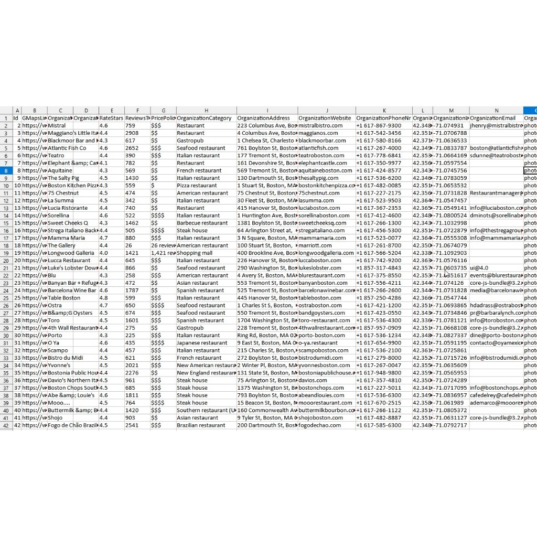Click phone number +1 617-867-9300
The height and width of the screenshot is (537, 537).
pos(384,126)
